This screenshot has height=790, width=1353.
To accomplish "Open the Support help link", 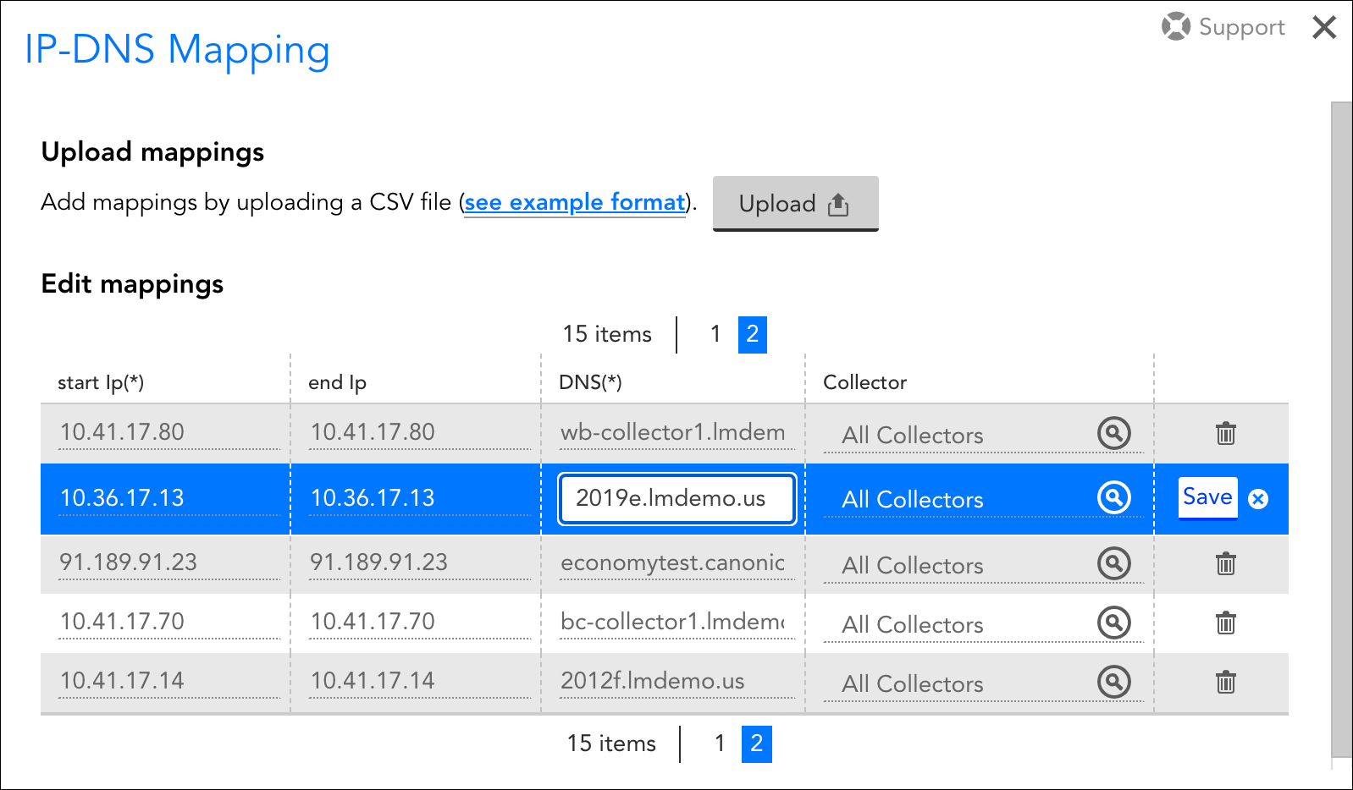I will point(1223,27).
